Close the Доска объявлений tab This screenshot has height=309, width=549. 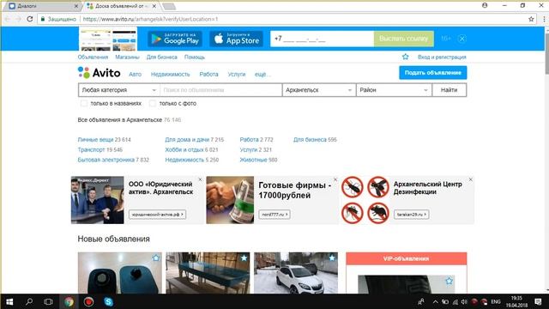154,6
